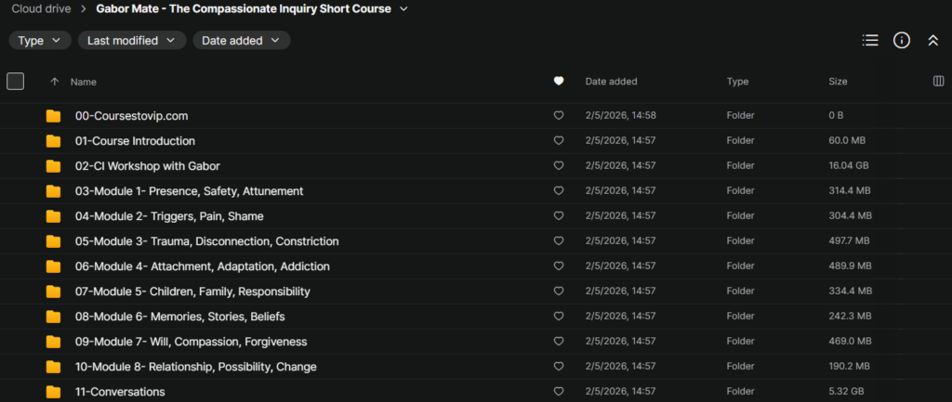Sort by Date added column header

coord(611,82)
